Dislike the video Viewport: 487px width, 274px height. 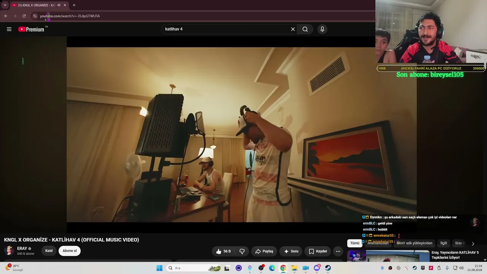[242, 251]
